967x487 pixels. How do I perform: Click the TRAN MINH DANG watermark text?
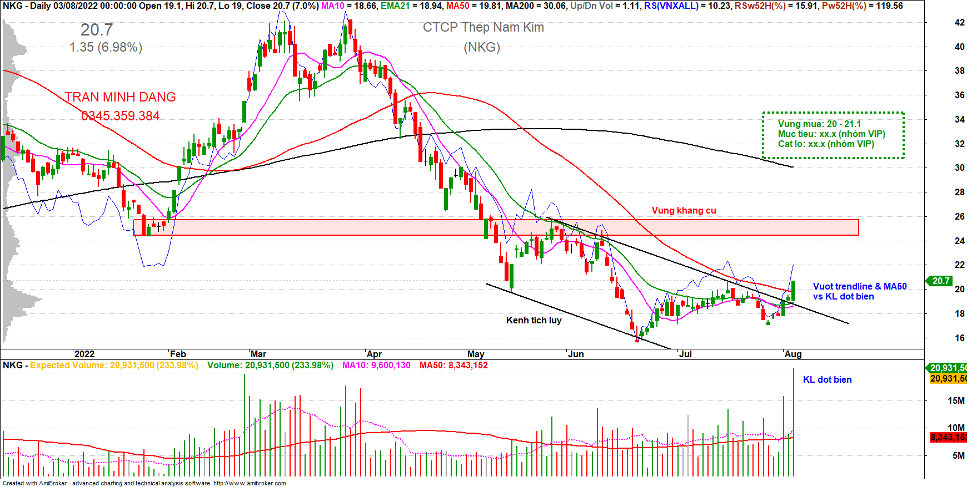coord(120,97)
